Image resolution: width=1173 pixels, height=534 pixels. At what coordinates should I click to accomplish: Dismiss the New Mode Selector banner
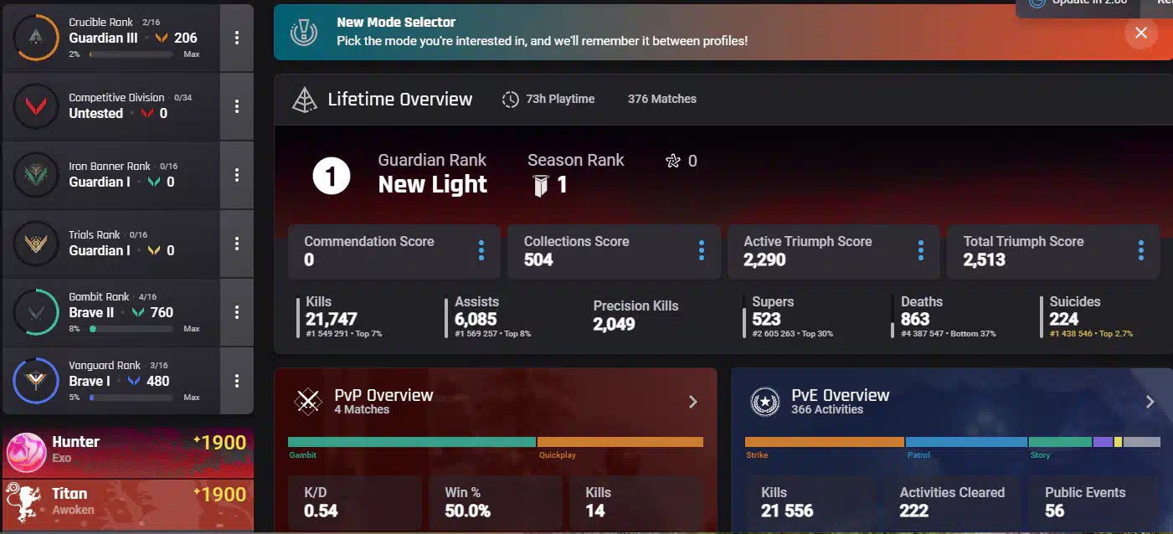point(1141,33)
